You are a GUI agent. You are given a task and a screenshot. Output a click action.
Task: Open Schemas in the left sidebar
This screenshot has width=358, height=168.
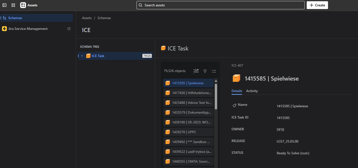[37, 18]
